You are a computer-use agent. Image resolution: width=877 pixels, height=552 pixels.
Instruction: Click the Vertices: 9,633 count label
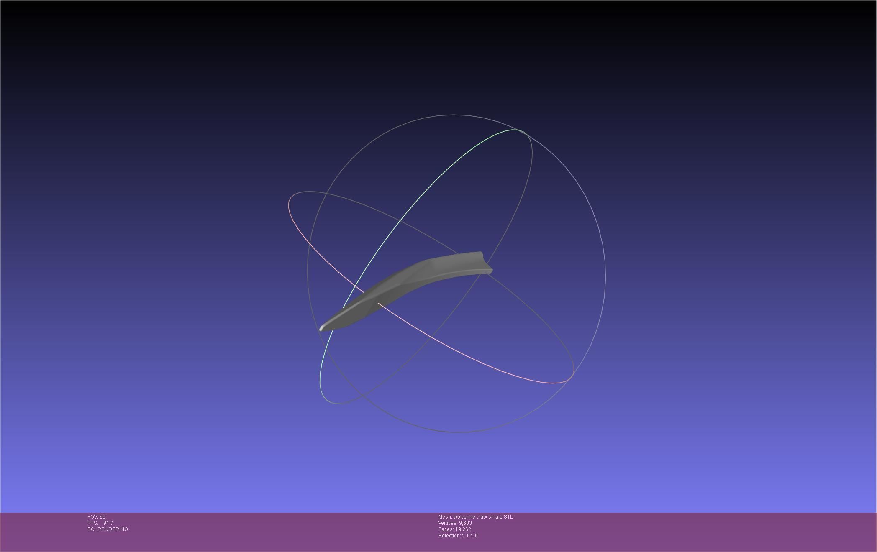(x=455, y=523)
